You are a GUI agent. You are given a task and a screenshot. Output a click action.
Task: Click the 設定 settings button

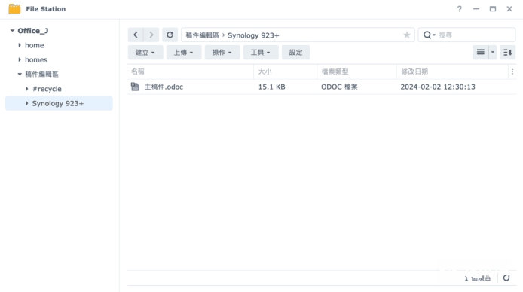coord(295,52)
